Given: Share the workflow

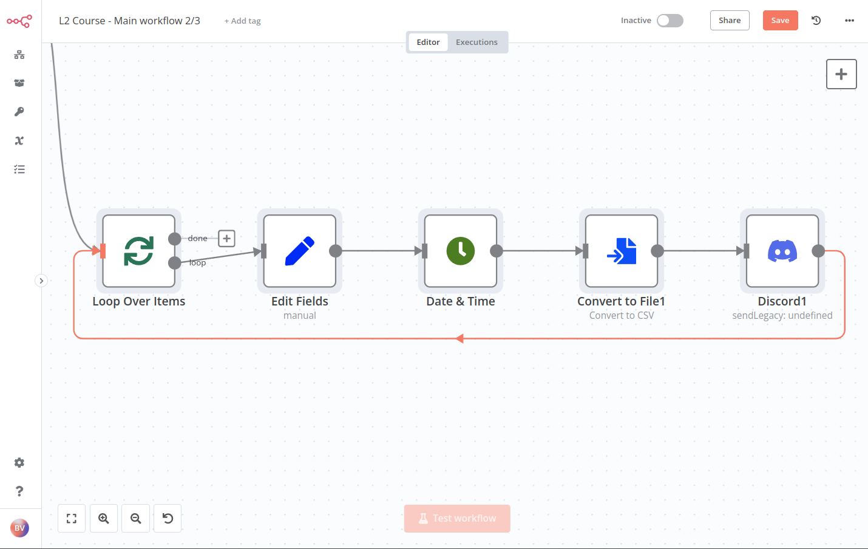Looking at the screenshot, I should (x=729, y=20).
